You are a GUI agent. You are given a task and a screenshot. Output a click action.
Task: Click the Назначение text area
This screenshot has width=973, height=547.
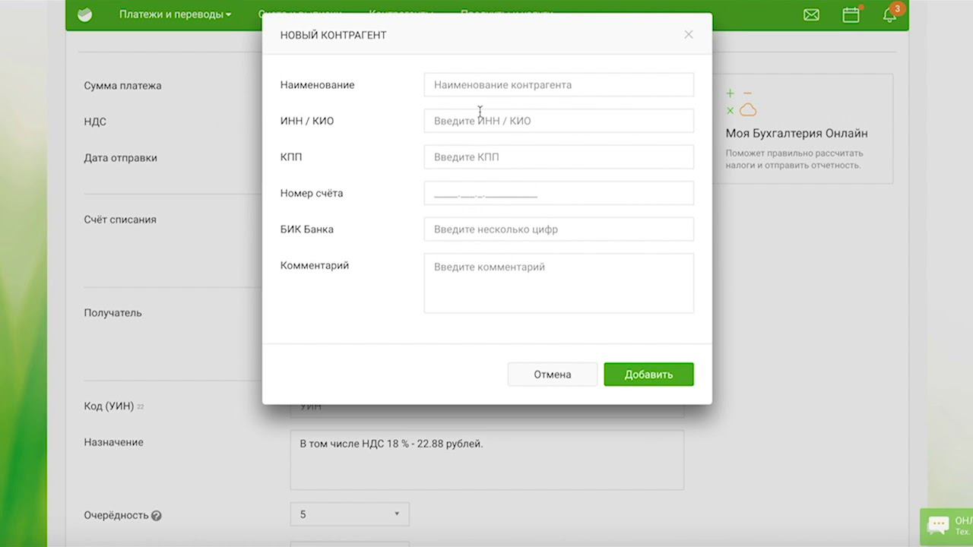(487, 460)
